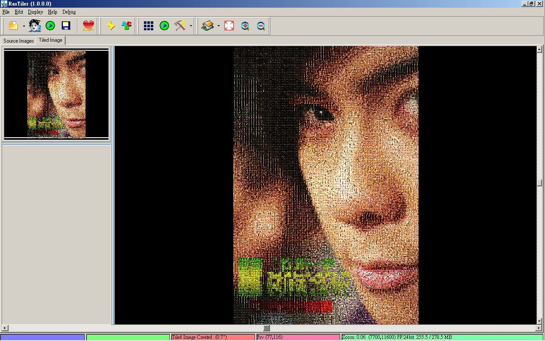545x341 pixels.
Task: Click the green play button beside face icon
Action: [x=50, y=26]
